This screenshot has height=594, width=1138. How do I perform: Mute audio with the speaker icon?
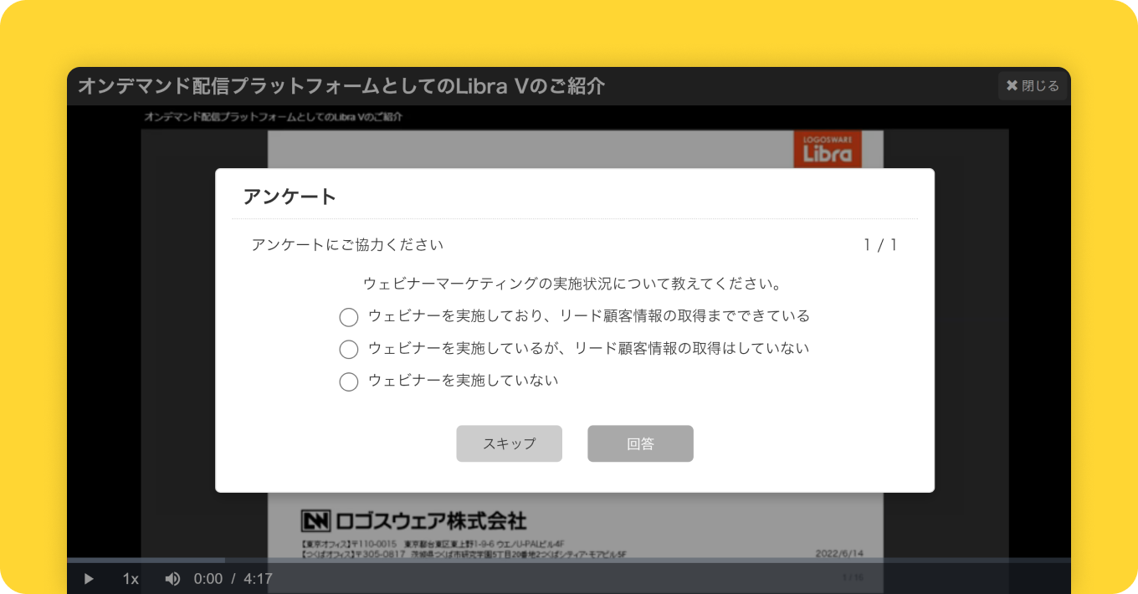tap(172, 579)
